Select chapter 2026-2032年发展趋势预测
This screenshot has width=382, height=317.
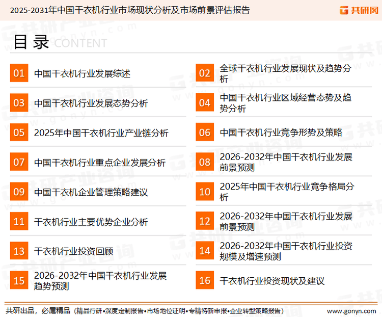point(100,281)
